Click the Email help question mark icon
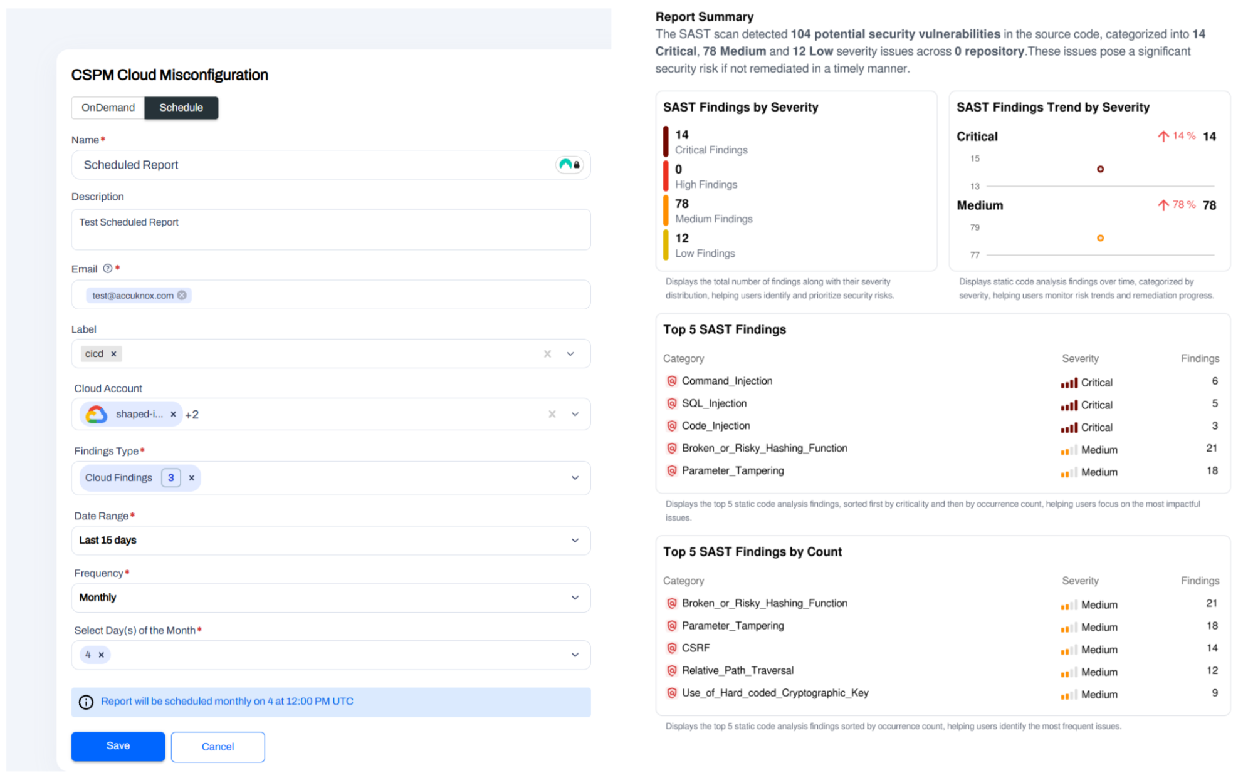This screenshot has height=778, width=1253. (x=108, y=269)
